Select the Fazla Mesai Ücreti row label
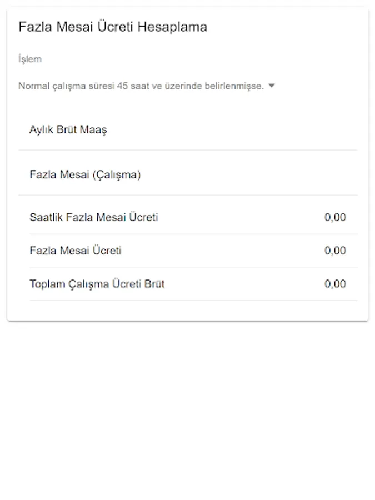Viewport: 375px width, 500px height. click(76, 251)
